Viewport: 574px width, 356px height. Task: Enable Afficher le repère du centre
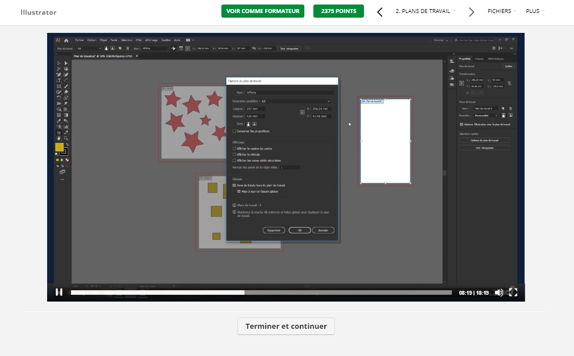234,149
